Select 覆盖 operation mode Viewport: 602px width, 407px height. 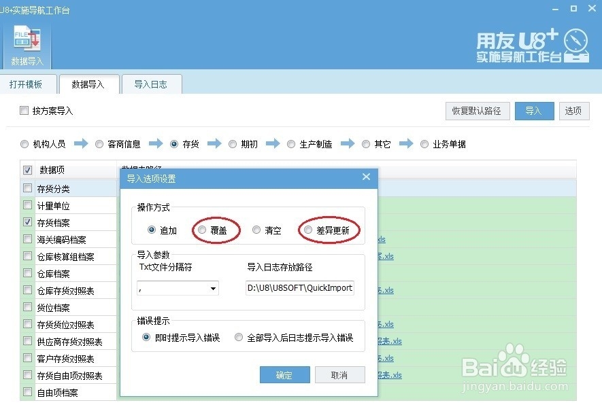click(202, 230)
